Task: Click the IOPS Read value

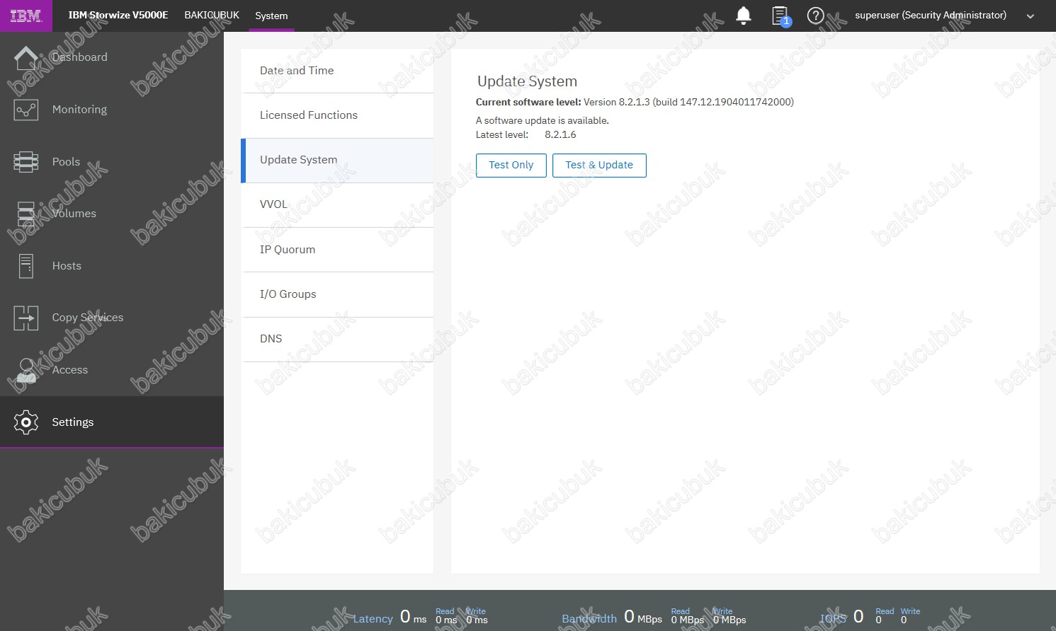Action: pyautogui.click(x=879, y=620)
